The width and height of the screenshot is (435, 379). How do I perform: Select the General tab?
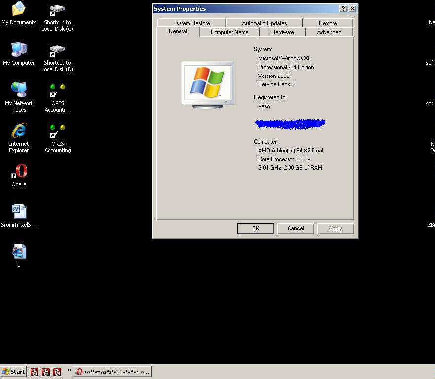point(178,31)
